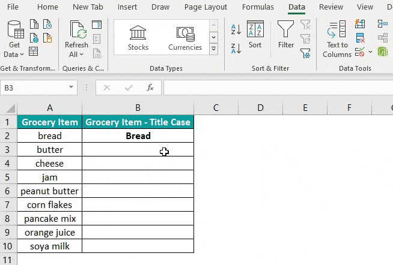393x265 pixels.
Task: Click cell containing 'corn flakes'
Action: pos(50,205)
